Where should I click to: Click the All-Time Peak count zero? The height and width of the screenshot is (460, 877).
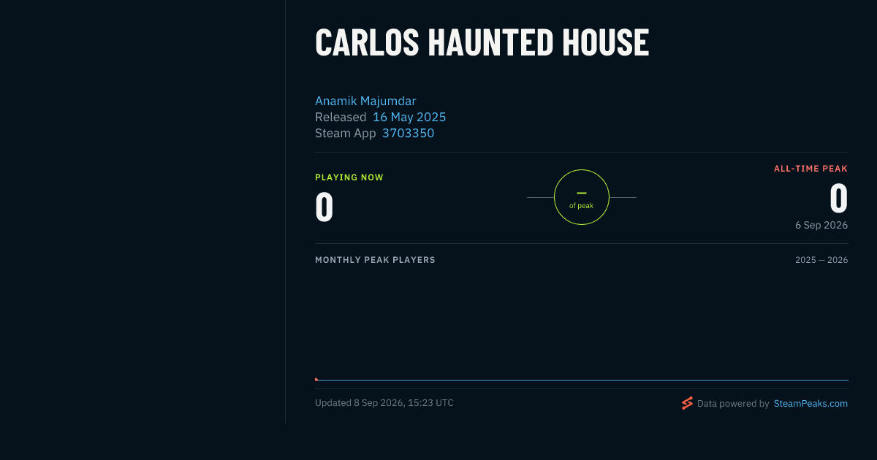point(839,198)
